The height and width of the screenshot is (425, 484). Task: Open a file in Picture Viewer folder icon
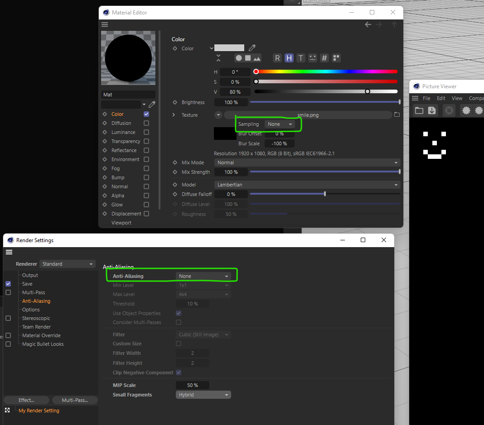[x=419, y=110]
